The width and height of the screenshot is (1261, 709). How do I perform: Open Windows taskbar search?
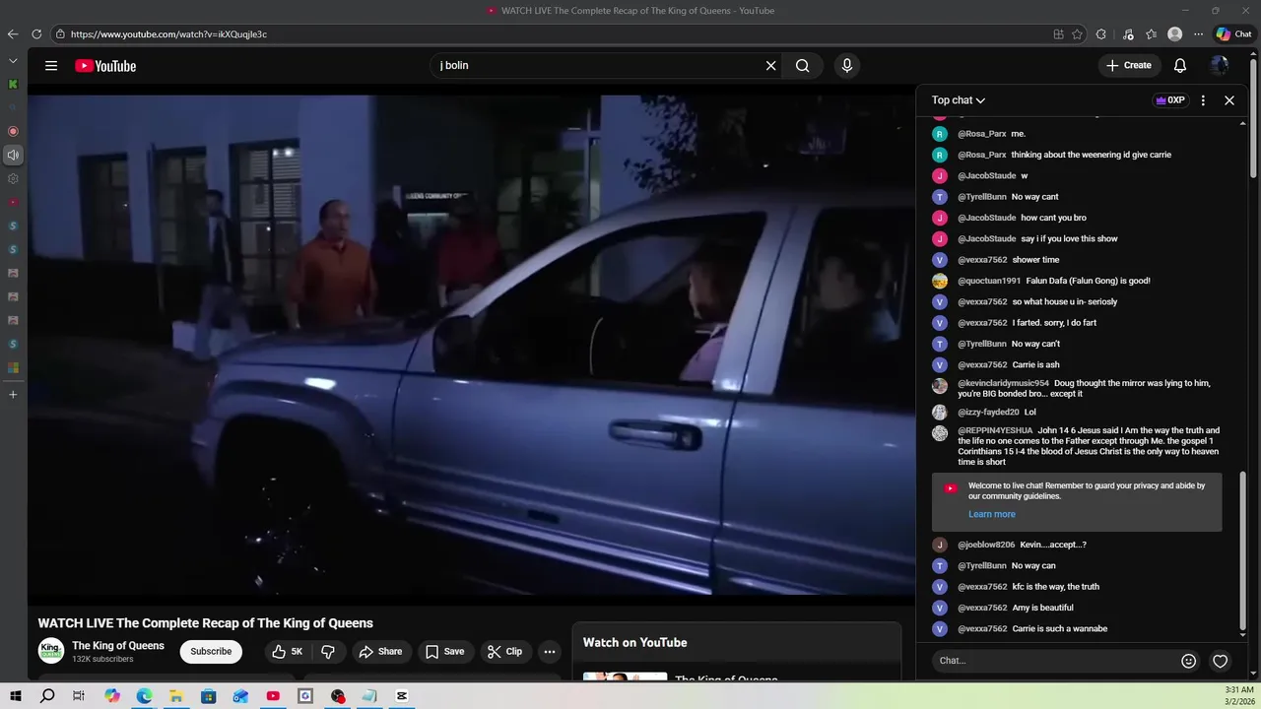[47, 696]
